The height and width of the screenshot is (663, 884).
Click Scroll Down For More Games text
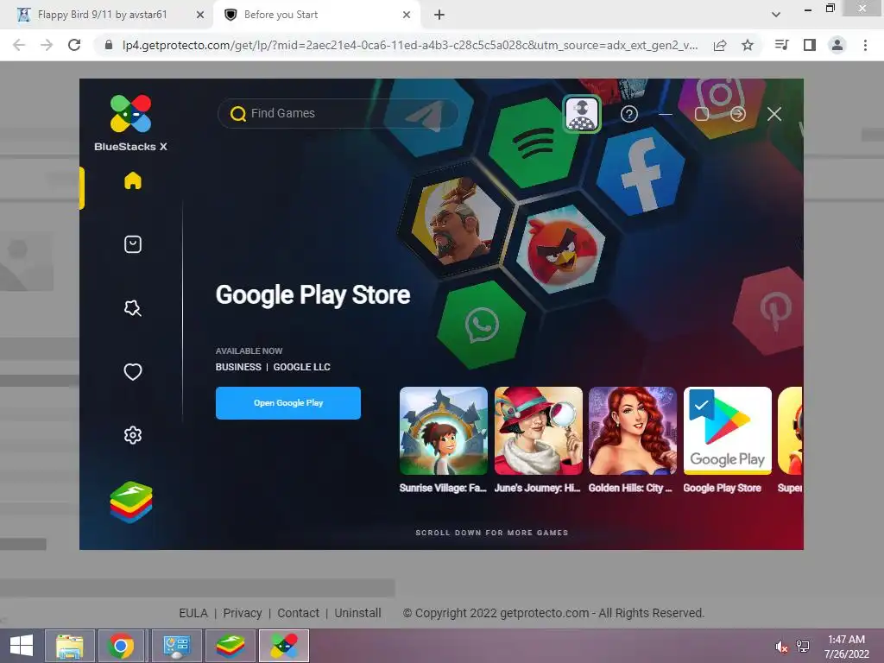pos(491,533)
